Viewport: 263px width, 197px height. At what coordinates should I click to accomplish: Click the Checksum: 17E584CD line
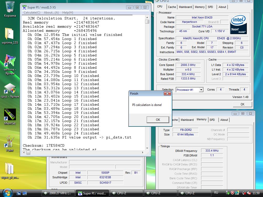pyautogui.click(x=44, y=146)
